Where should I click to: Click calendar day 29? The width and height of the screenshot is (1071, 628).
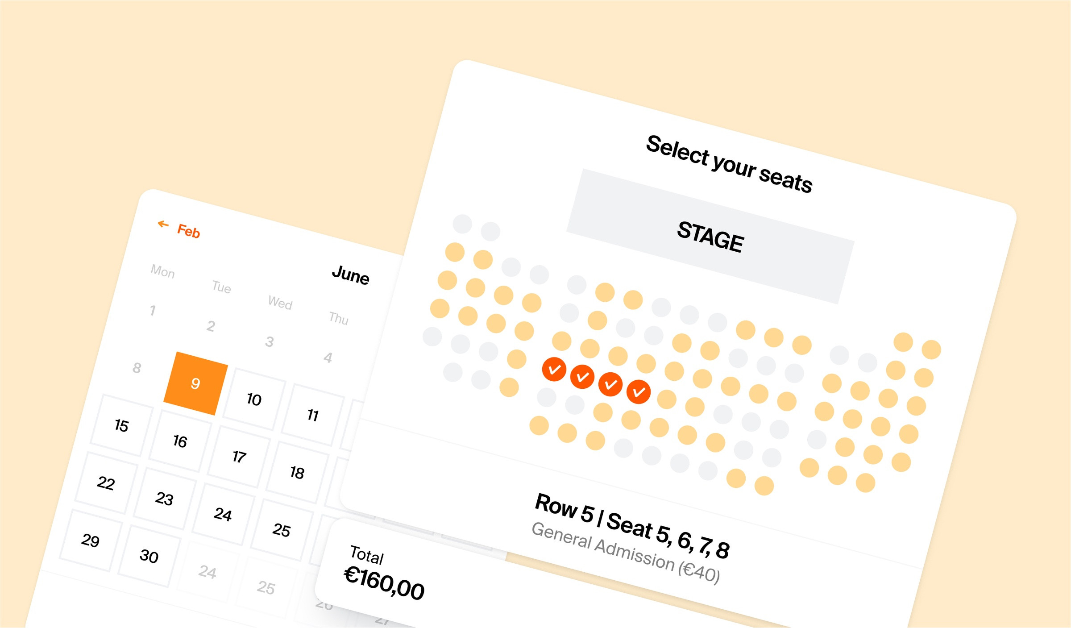90,541
